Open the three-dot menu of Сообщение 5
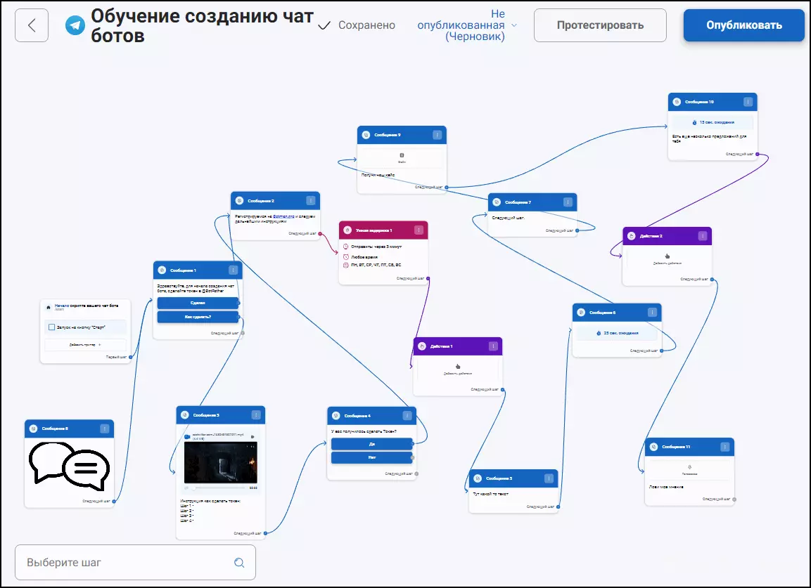The width and height of the screenshot is (811, 588). [549, 478]
